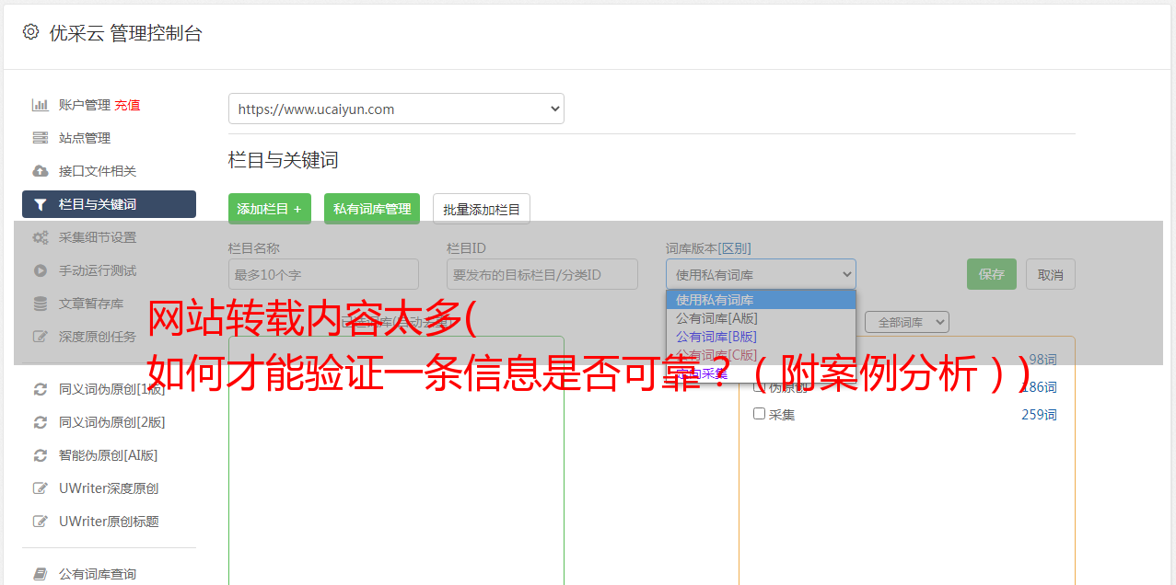Click the edit icon for UWriter原创标题
Viewport: 1176px width, 585px height.
tap(40, 522)
